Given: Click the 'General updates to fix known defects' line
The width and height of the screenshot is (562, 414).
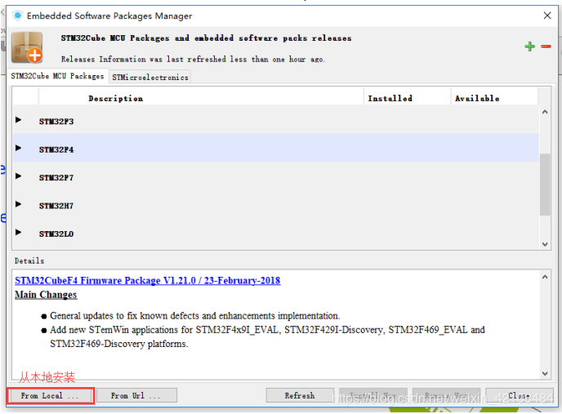Looking at the screenshot, I should click(195, 316).
